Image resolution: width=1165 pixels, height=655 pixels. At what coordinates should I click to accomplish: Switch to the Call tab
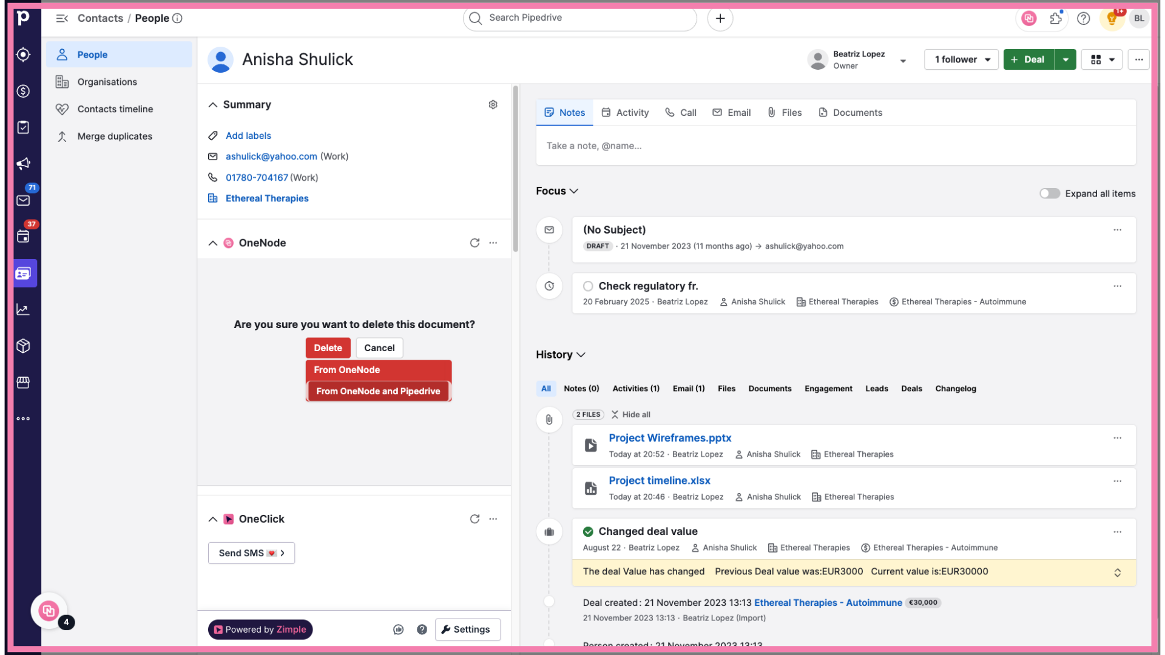pos(681,113)
